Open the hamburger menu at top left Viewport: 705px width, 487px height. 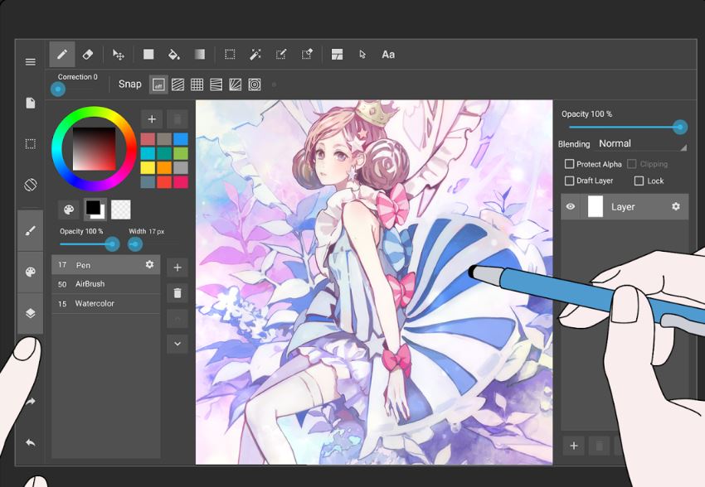coord(29,60)
